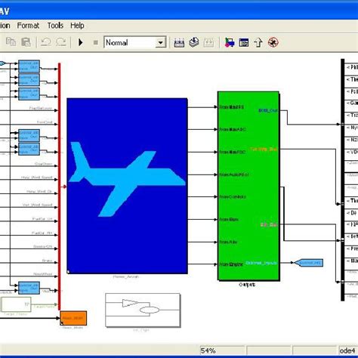358x358 pixels.
Task: Undo the last action with the toolbar arrow
Action: tap(46, 42)
